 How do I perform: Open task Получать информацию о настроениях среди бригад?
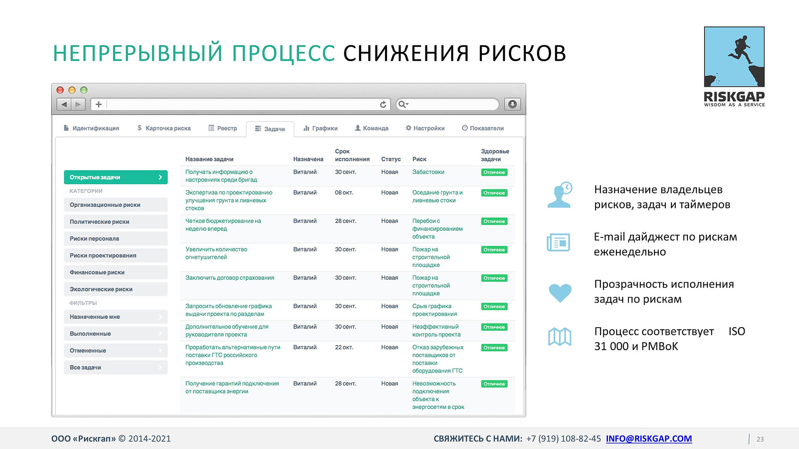221,176
